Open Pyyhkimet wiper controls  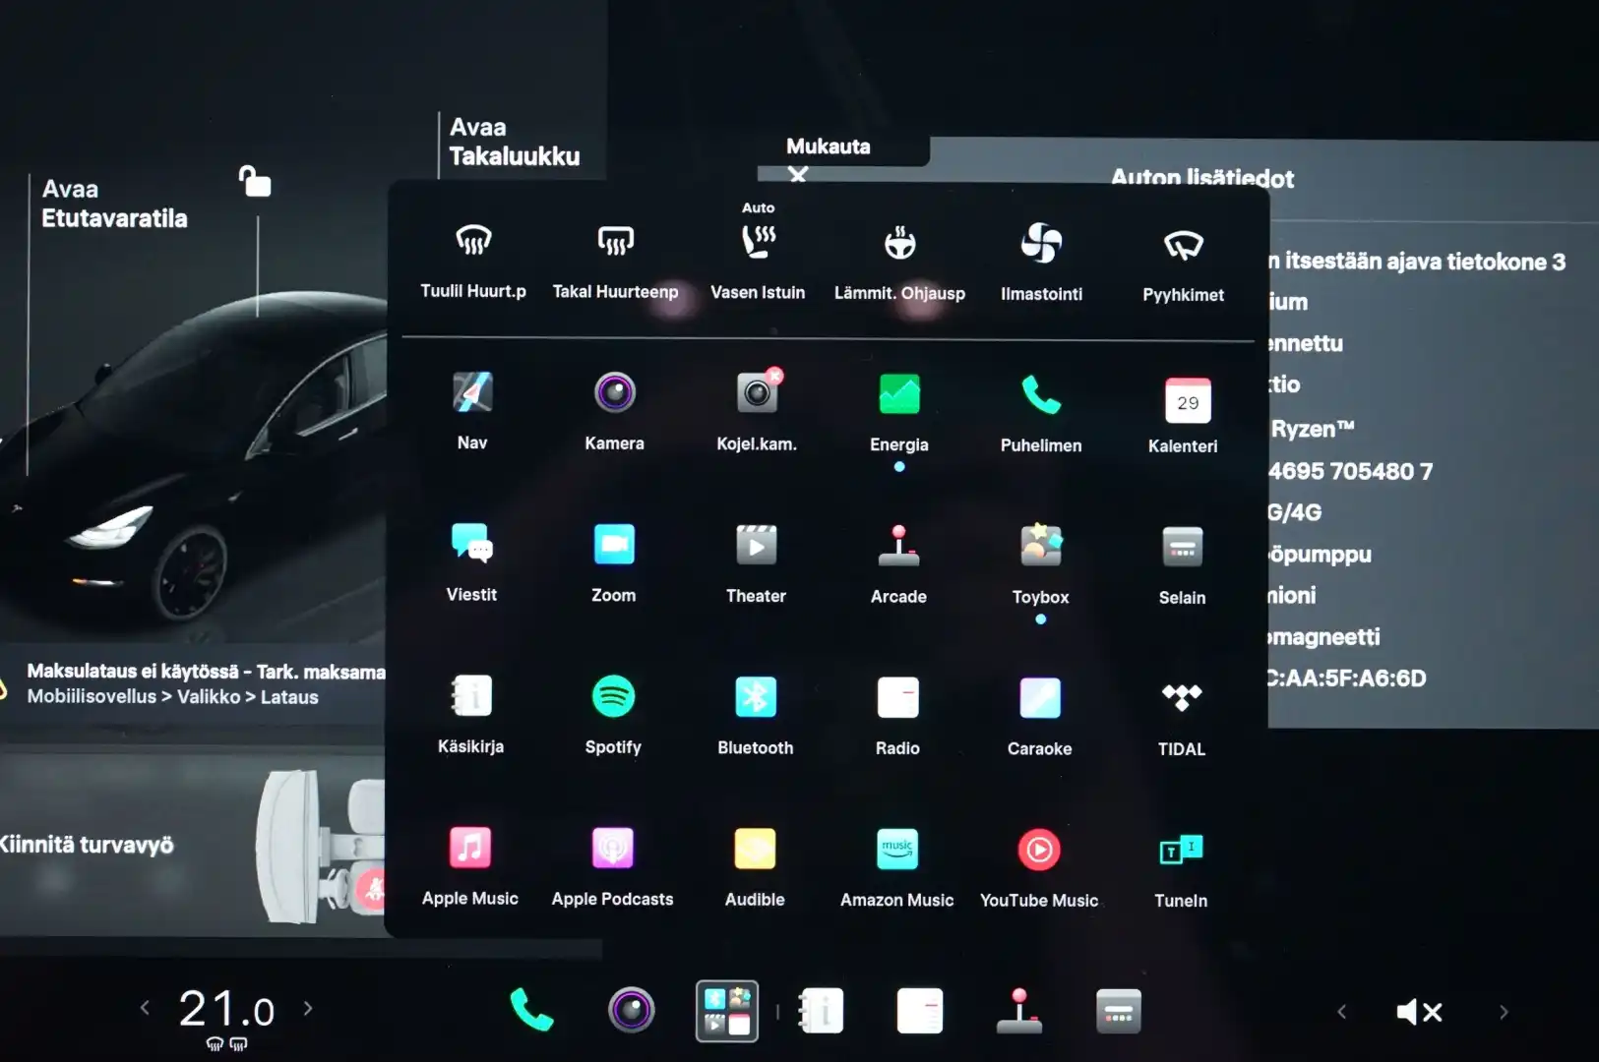pos(1183,265)
